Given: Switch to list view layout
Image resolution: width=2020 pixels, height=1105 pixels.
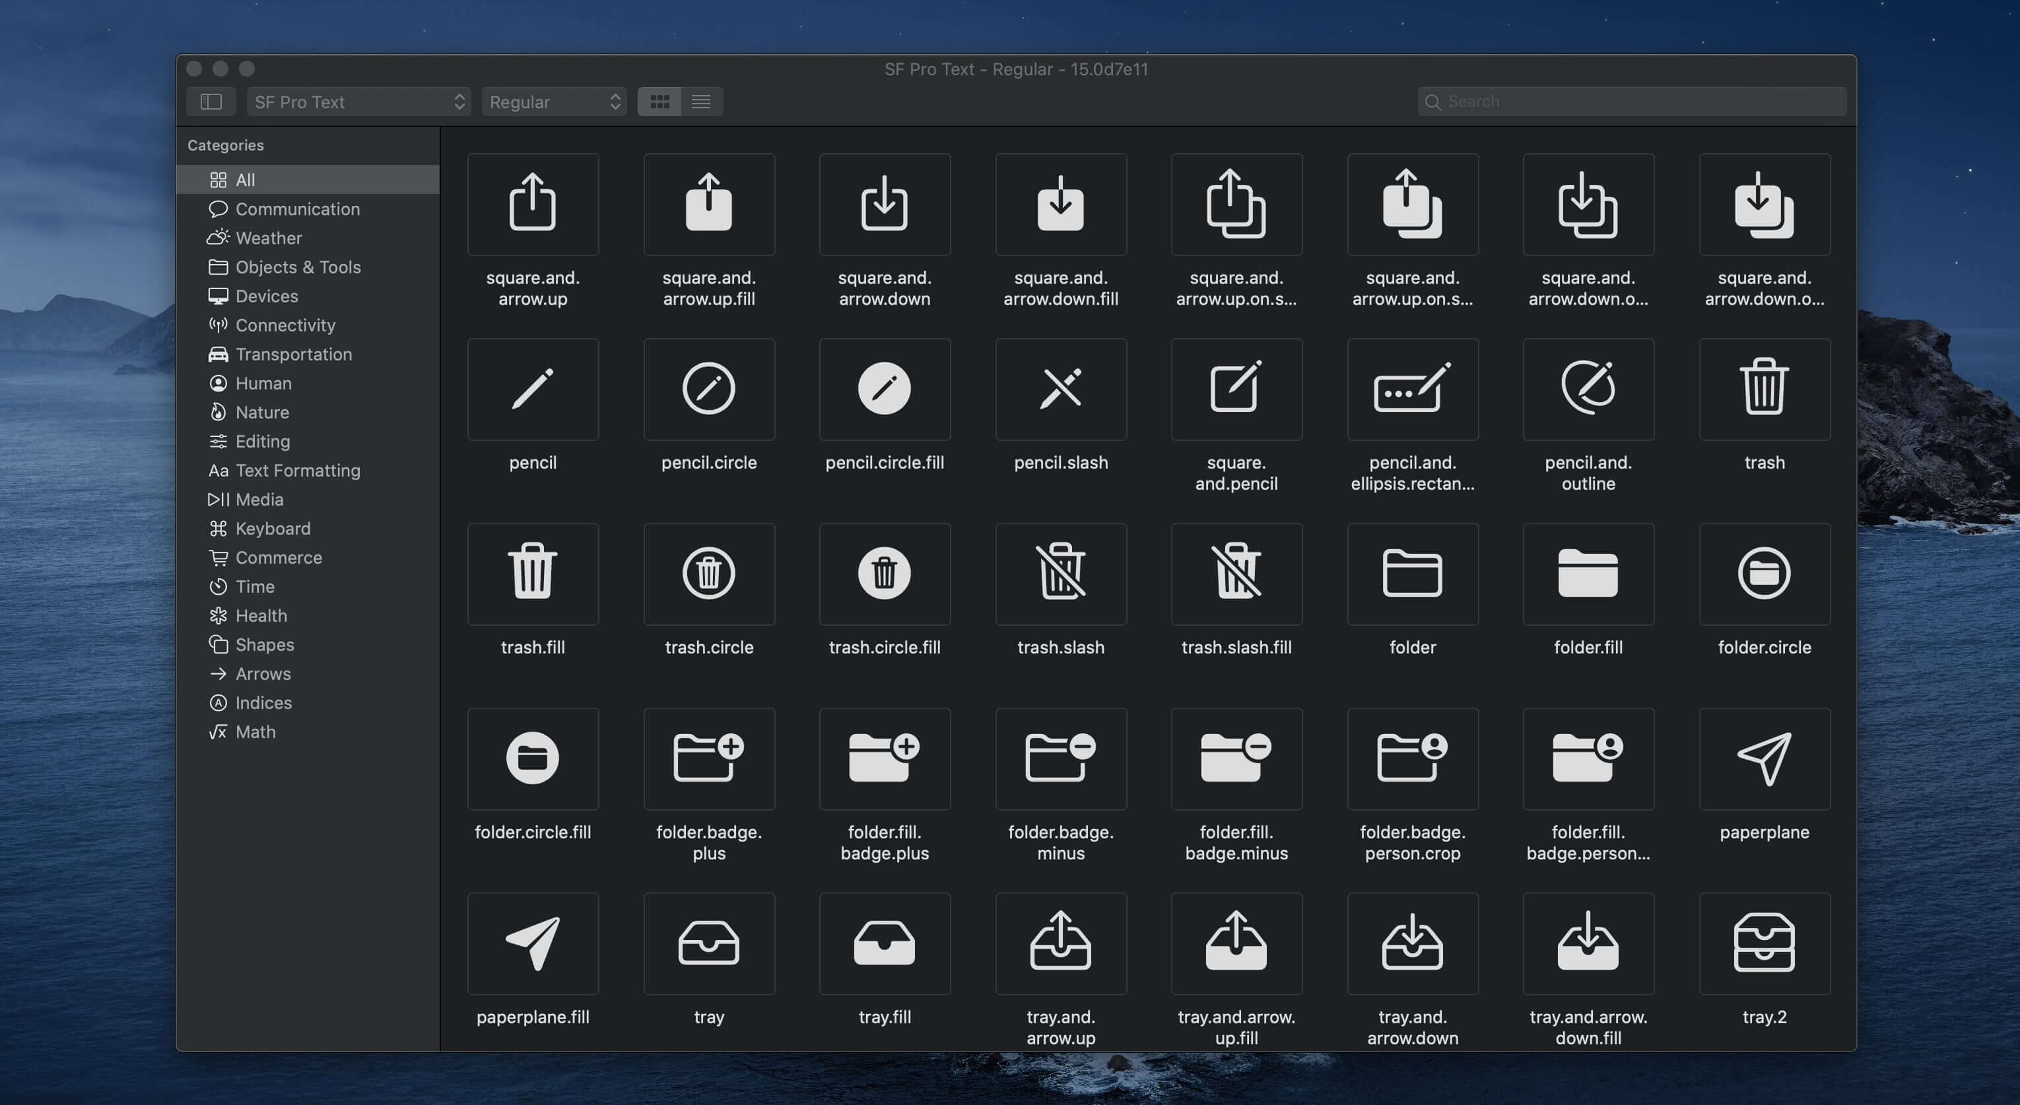Looking at the screenshot, I should (x=700, y=99).
